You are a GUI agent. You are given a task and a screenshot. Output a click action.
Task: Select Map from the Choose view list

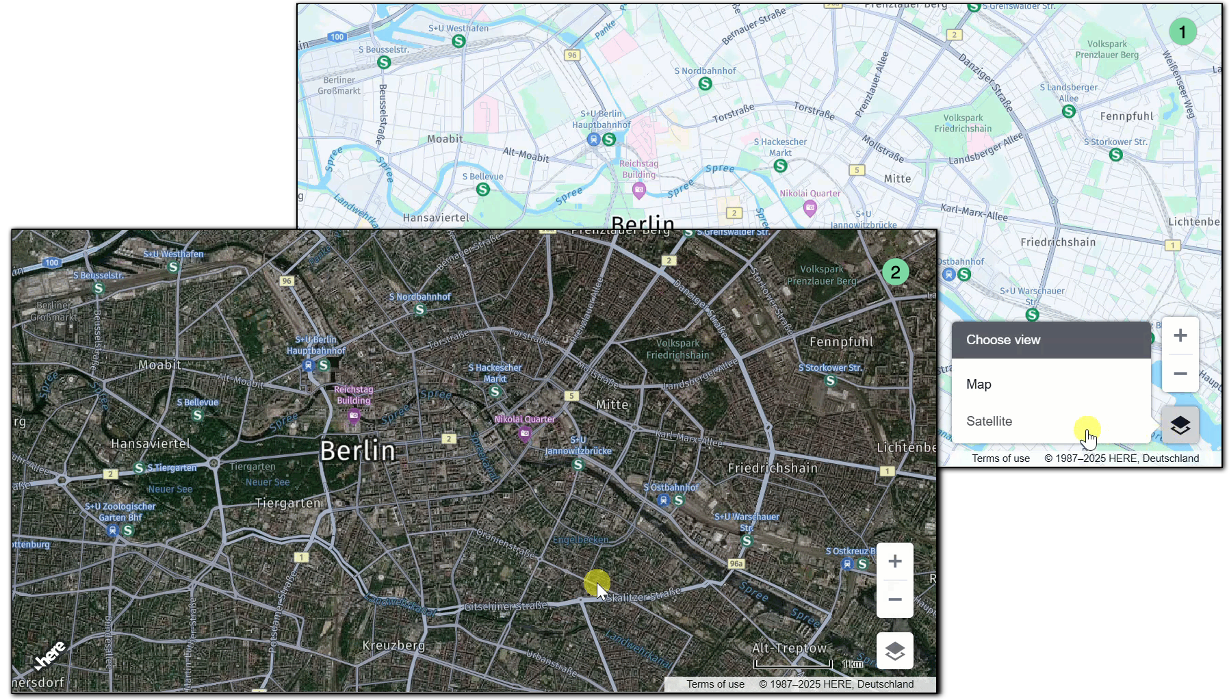[x=979, y=384]
